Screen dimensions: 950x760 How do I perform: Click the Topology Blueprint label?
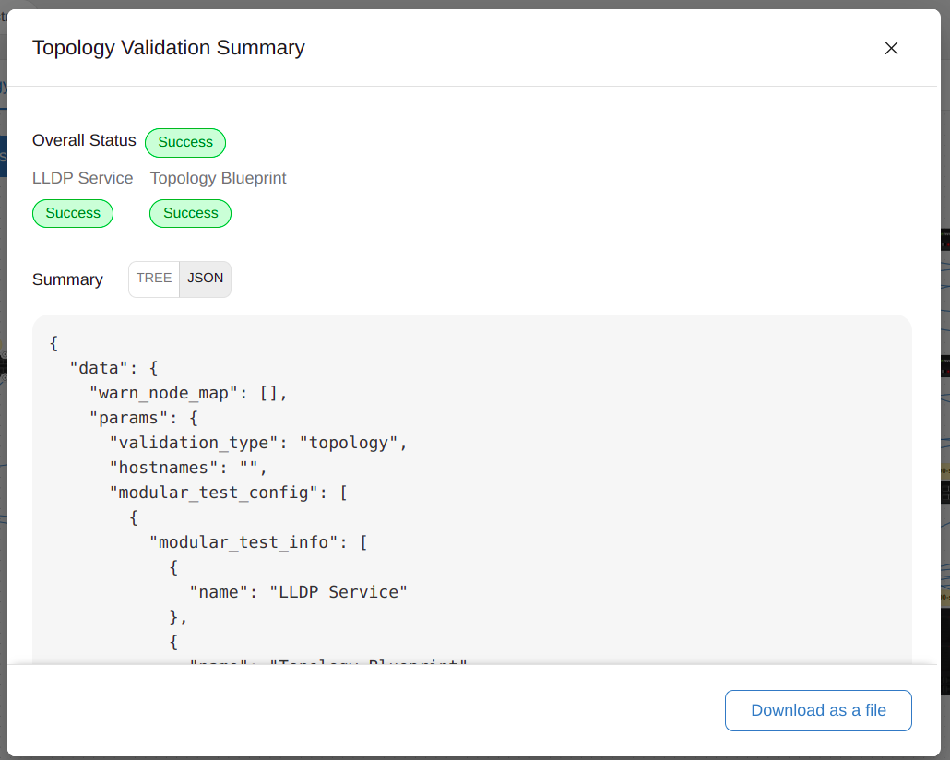coord(218,178)
